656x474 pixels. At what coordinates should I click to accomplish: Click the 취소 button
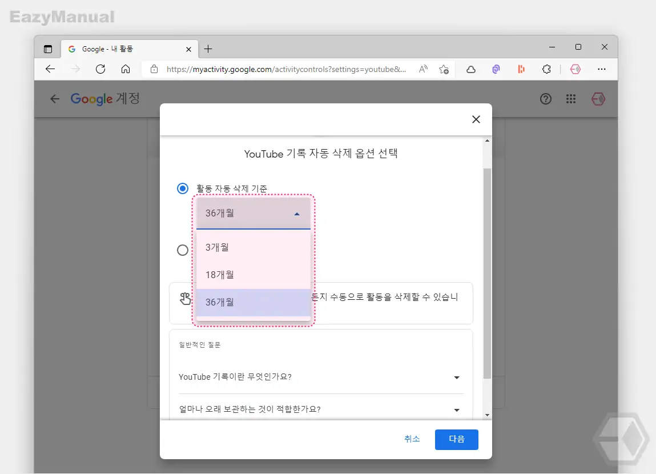pyautogui.click(x=412, y=439)
